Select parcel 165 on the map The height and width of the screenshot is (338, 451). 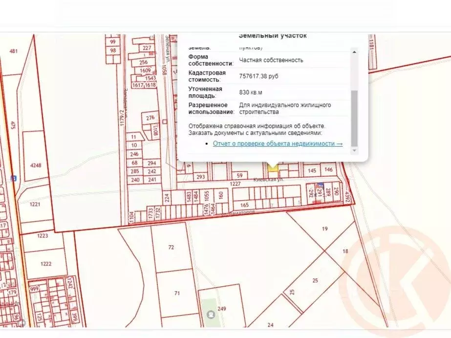pyautogui.click(x=244, y=205)
